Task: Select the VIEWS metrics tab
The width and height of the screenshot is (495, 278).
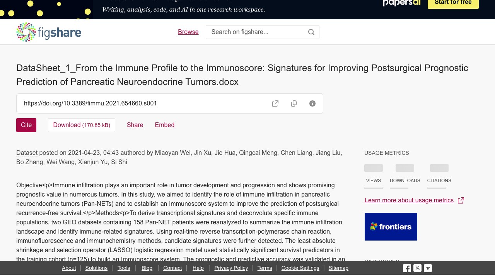Action: (x=374, y=181)
